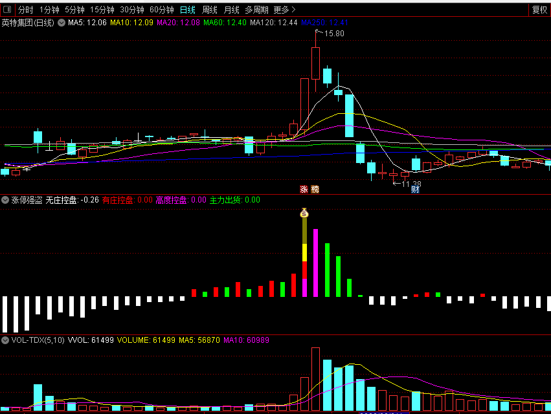Select the 日线 daily tab
Viewport: 551px width, 414px height.
tap(188, 10)
